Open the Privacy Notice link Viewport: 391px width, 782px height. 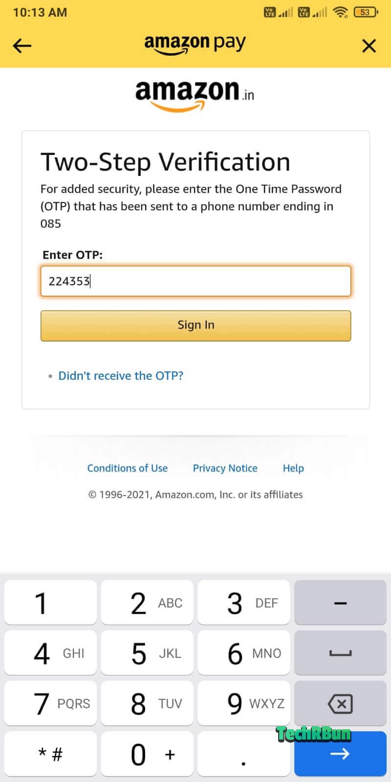(225, 468)
